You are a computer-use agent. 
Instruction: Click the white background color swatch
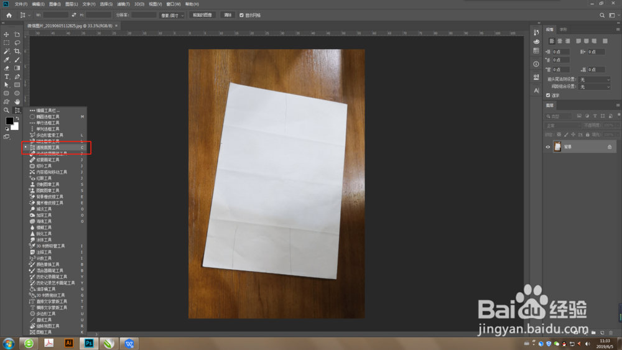(16, 127)
